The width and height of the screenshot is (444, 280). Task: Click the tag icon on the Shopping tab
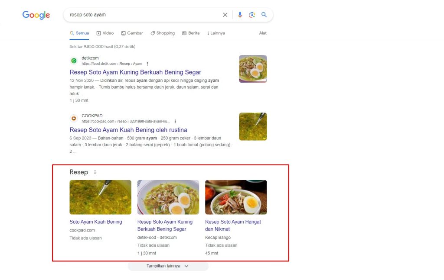[x=152, y=33]
